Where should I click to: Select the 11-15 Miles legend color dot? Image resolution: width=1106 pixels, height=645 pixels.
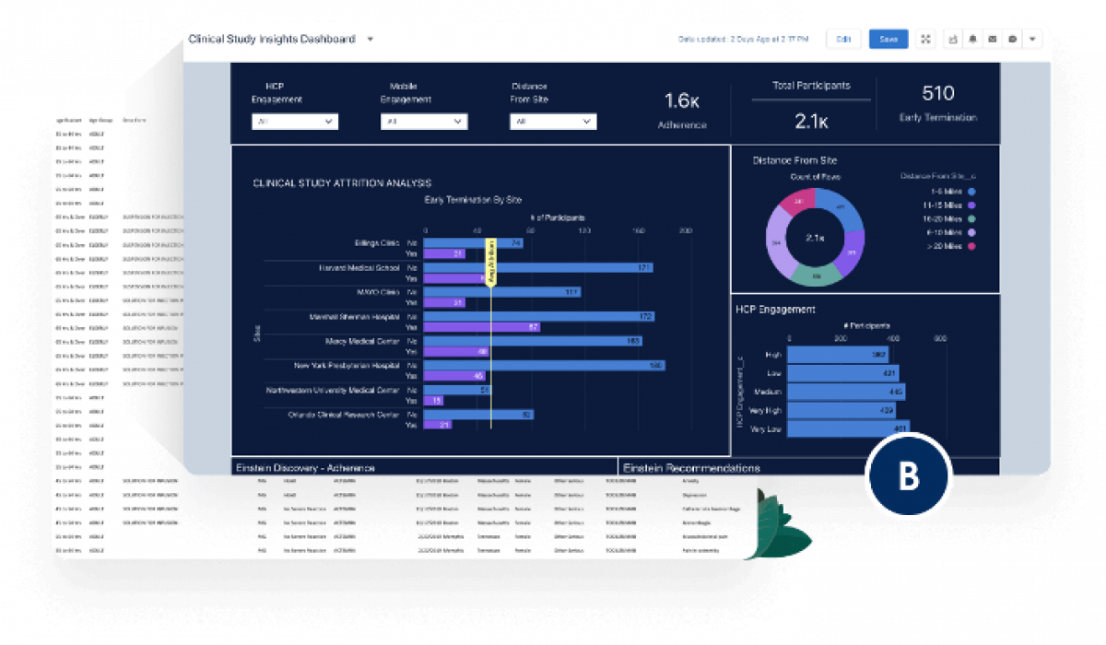point(971,205)
